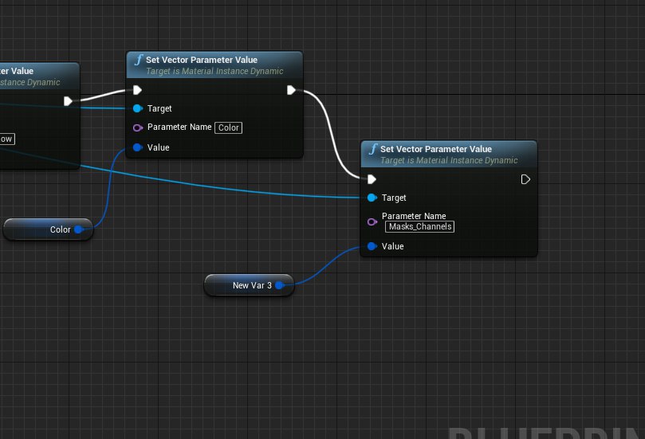Click Target pin on Masks_Channels node
The height and width of the screenshot is (439, 645).
(x=372, y=198)
